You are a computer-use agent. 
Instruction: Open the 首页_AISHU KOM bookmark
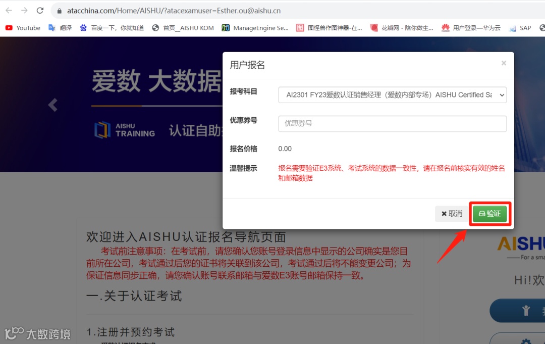pos(183,28)
